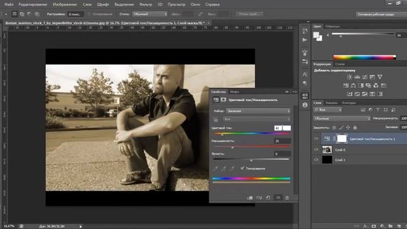Viewport: 407px width, 229px height.
Task: Switch to the Каналы tab
Action: (x=331, y=103)
